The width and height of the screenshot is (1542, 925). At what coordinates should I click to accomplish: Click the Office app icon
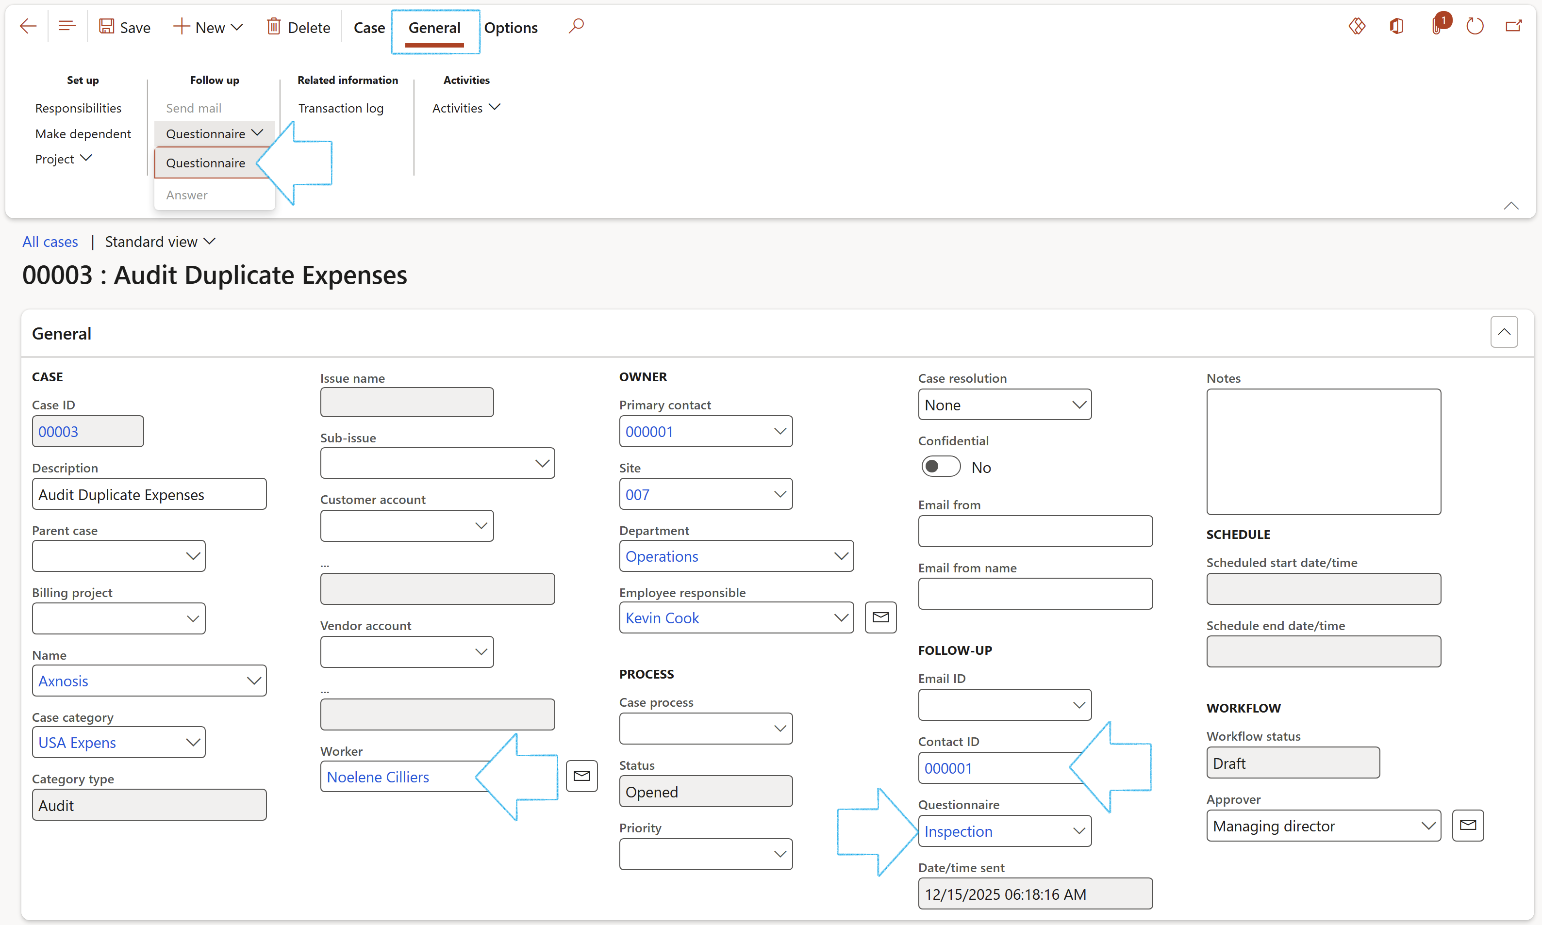[x=1397, y=26]
